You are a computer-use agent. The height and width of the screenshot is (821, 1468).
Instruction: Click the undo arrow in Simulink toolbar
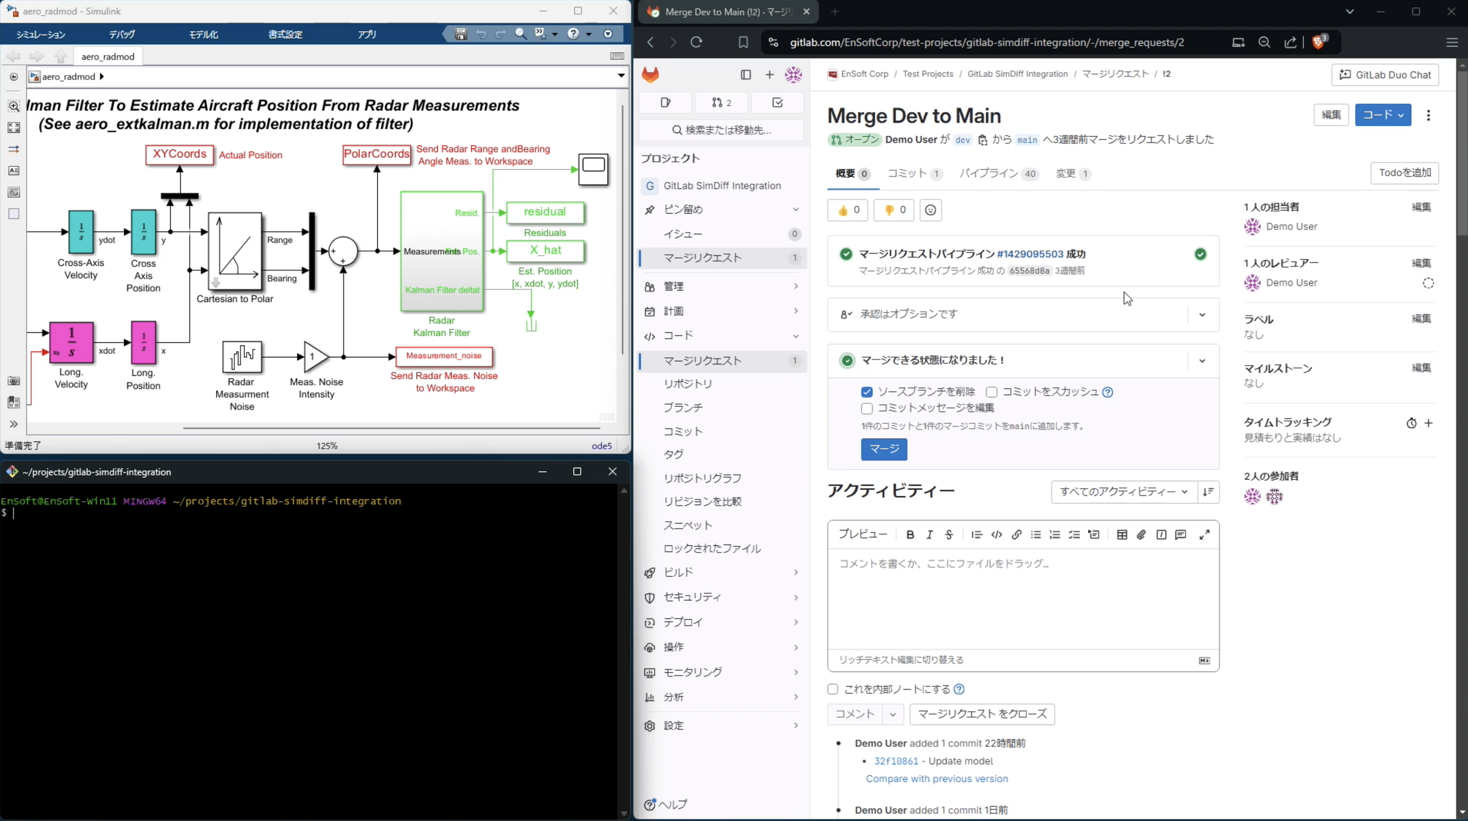click(x=481, y=34)
